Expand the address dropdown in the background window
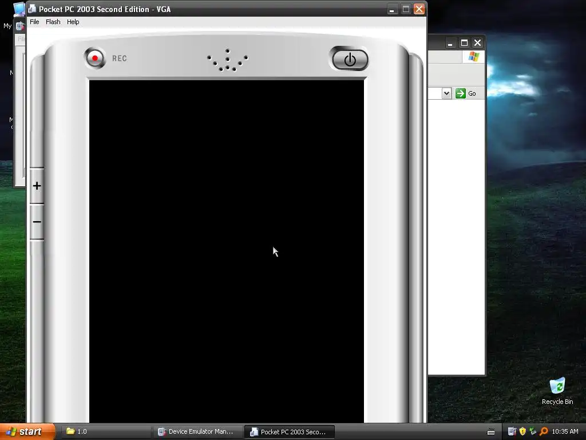Viewport: 586px width, 440px height. 446,93
